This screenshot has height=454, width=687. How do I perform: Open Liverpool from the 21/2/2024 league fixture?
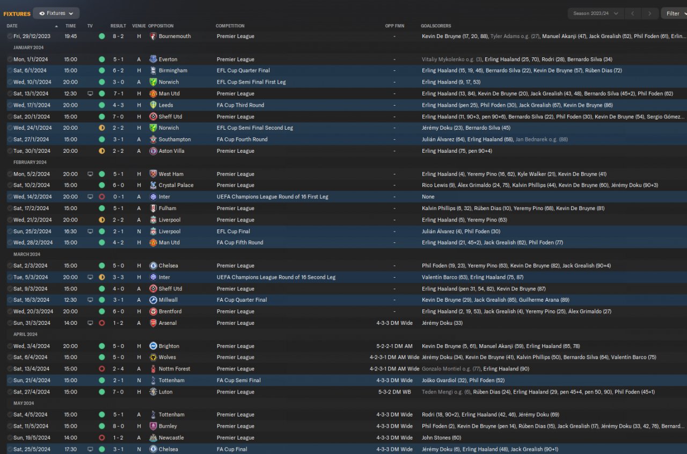coord(170,220)
